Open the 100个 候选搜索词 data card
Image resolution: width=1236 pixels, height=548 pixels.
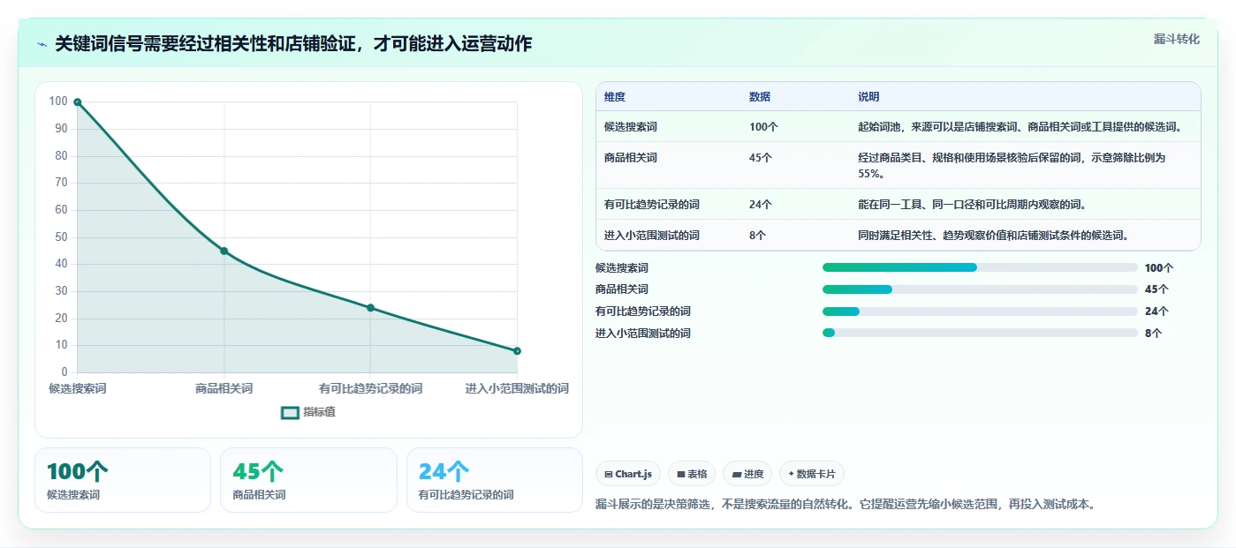(123, 480)
